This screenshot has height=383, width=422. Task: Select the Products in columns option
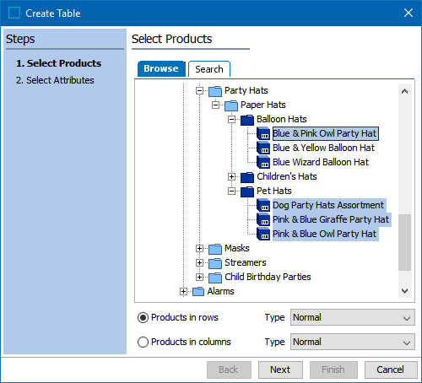tap(143, 343)
